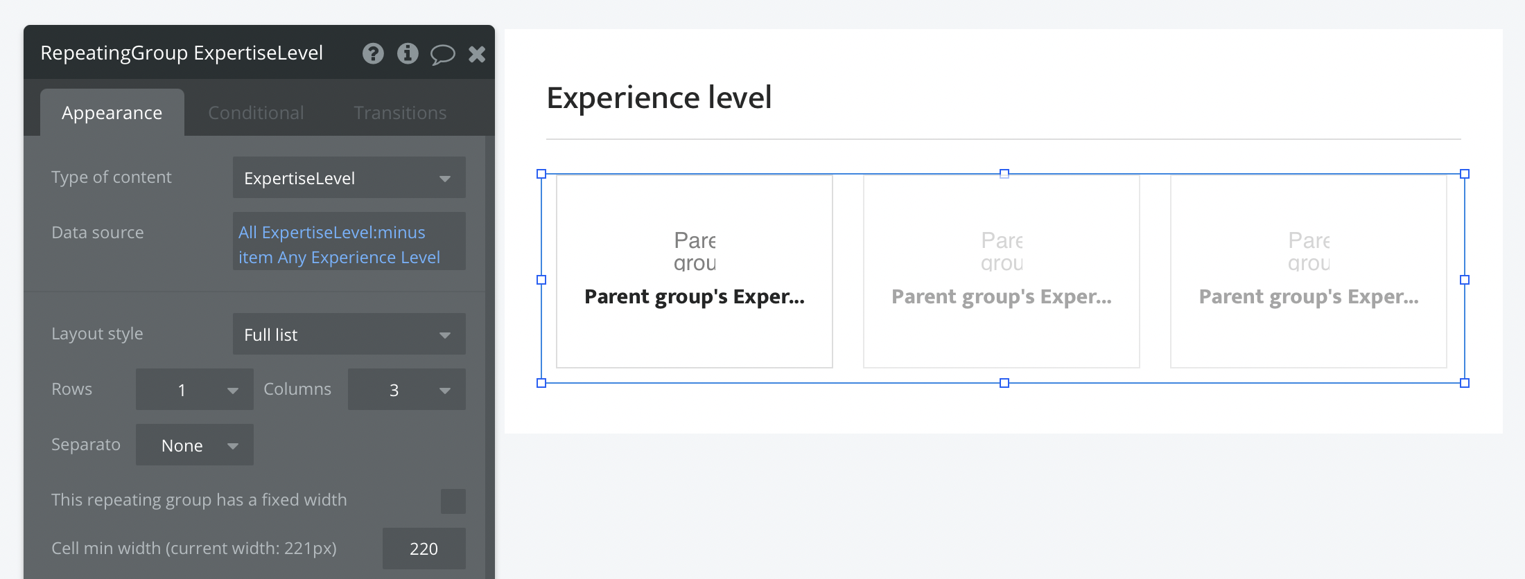Edit the Data source expression

pos(349,244)
